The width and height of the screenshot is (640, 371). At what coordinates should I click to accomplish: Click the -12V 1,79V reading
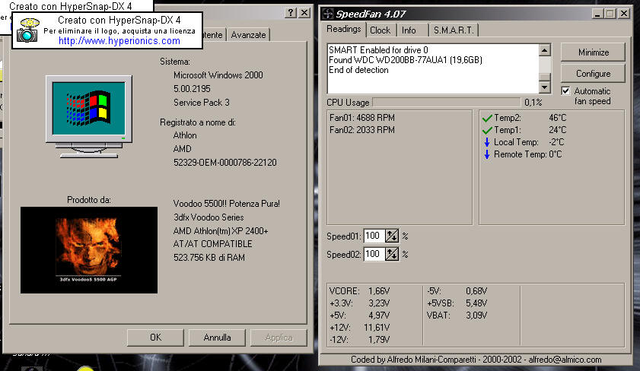359,340
